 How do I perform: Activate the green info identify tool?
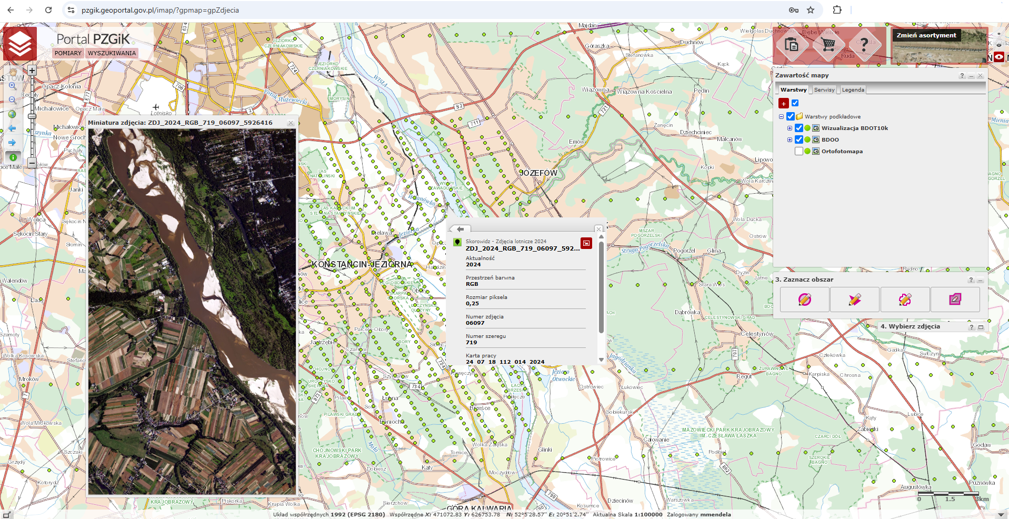(x=13, y=157)
